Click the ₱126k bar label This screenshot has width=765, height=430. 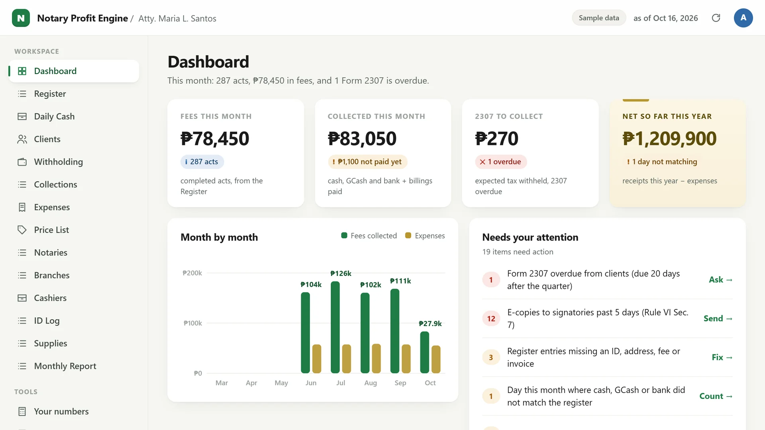[341, 273]
